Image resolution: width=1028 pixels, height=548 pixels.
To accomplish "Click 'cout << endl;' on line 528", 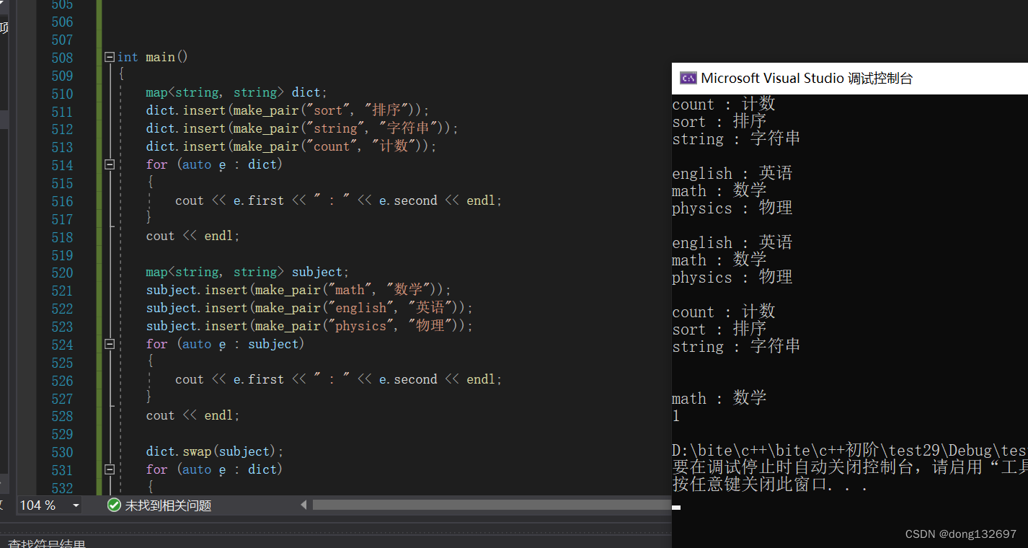I will (x=192, y=416).
